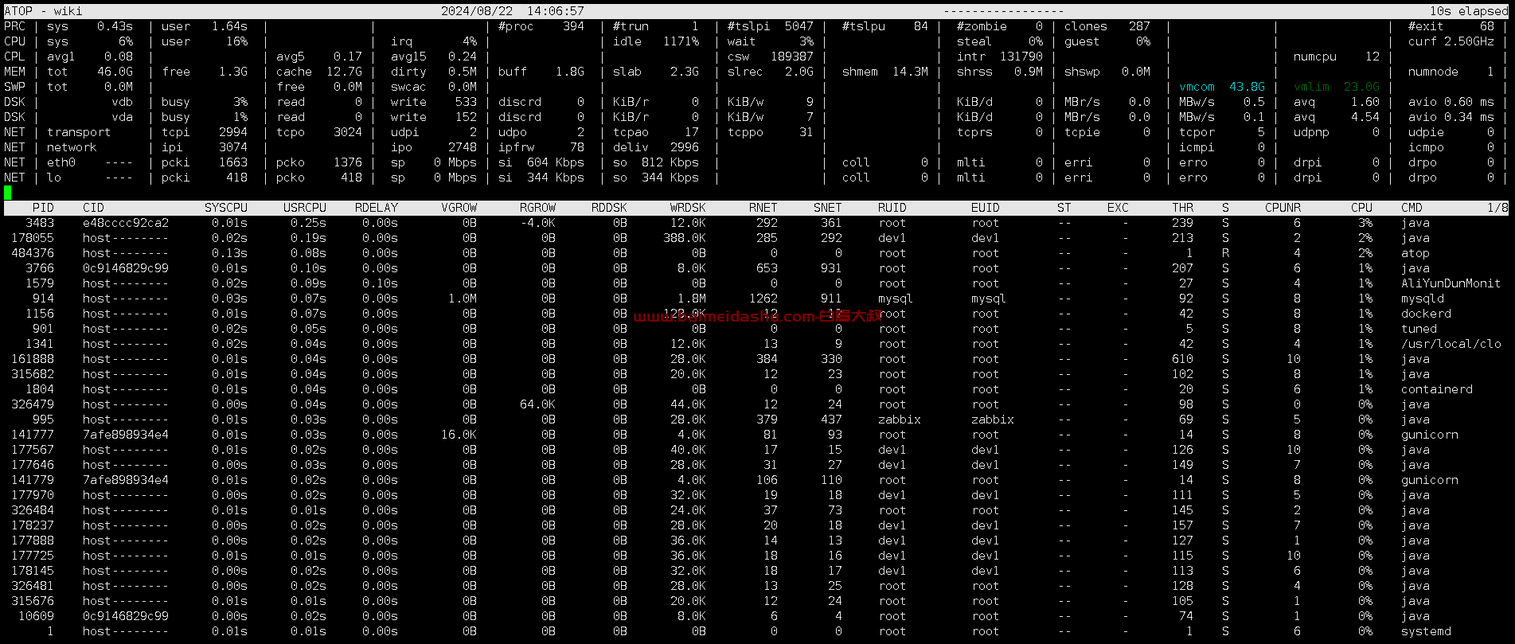Click the THR column header

coord(1182,208)
